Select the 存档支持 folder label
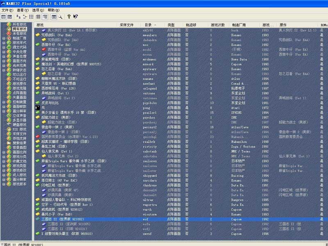The width and height of the screenshot is (328, 246). click(19, 139)
